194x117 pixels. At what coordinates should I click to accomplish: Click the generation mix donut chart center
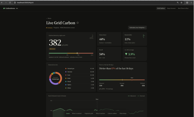(x=55, y=78)
